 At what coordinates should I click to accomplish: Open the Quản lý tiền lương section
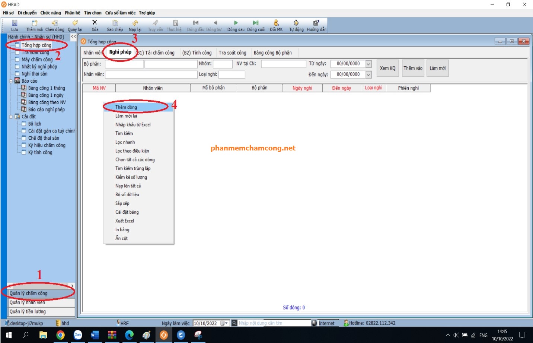click(x=42, y=312)
